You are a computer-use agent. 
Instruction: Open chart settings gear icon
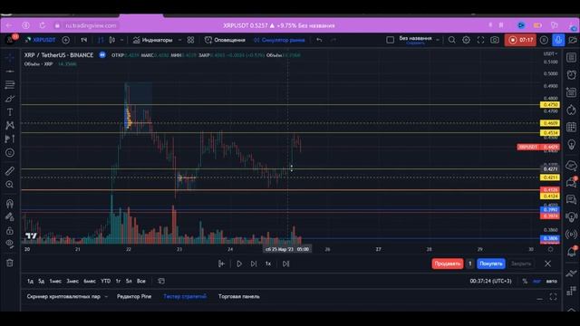(x=466, y=40)
